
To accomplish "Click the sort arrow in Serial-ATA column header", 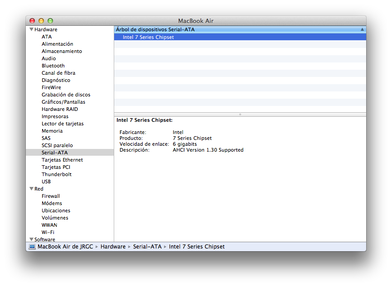I will point(362,29).
